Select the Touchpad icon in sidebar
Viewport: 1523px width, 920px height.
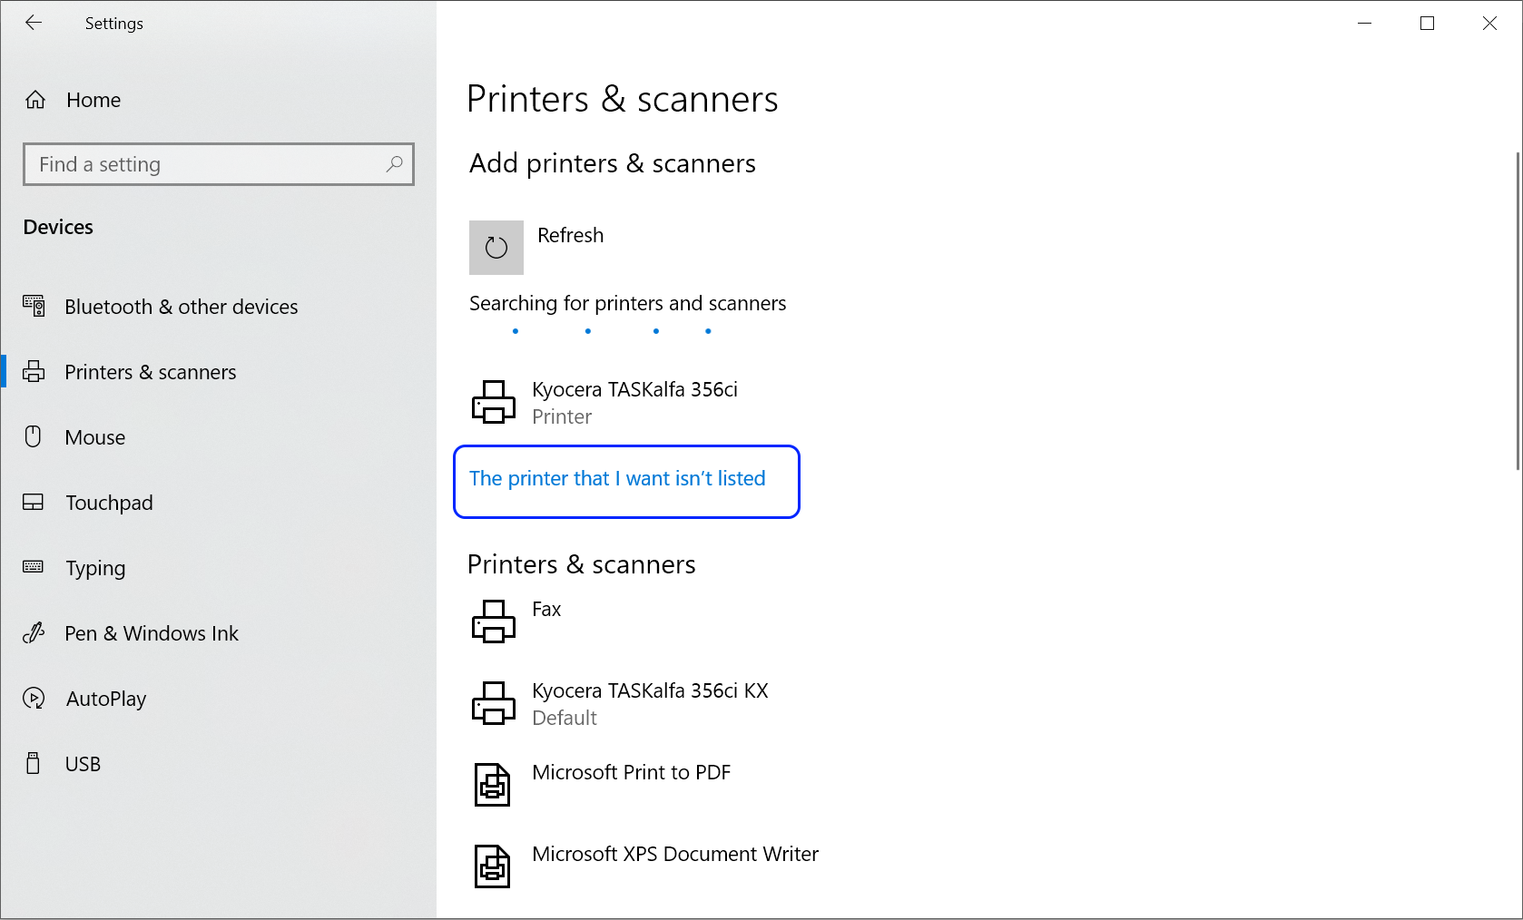click(34, 503)
